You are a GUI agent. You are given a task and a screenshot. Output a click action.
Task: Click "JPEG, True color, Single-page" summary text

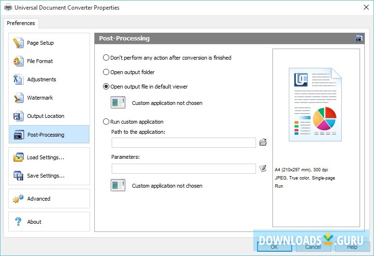[x=305, y=178]
